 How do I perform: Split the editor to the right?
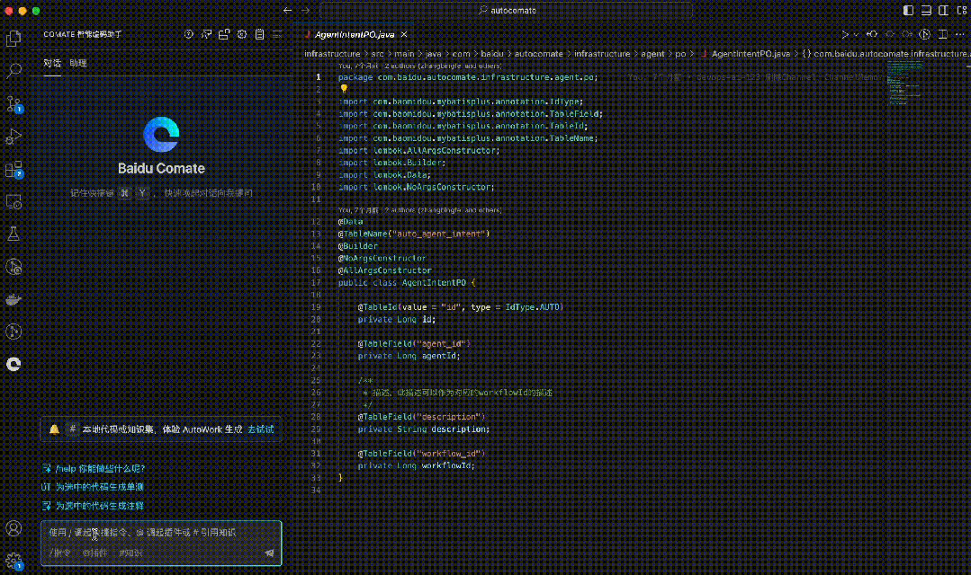pyautogui.click(x=942, y=35)
